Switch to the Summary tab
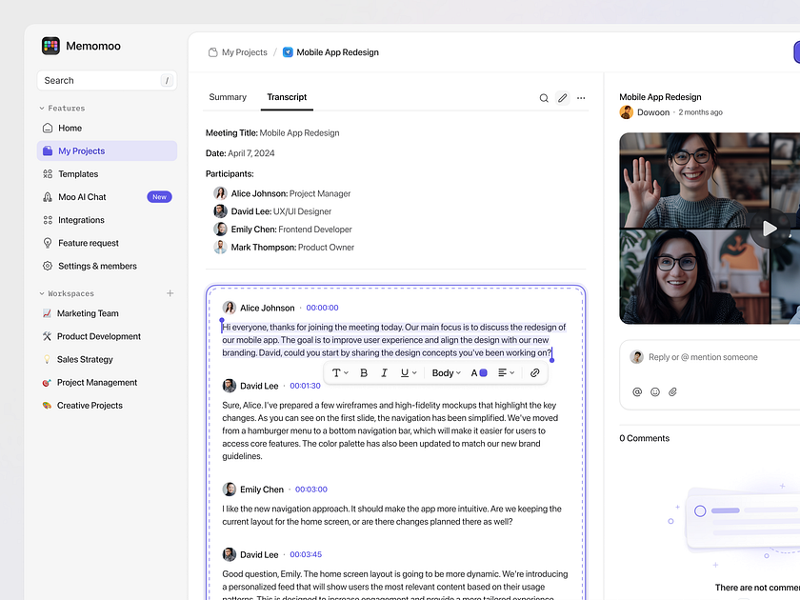The width and height of the screenshot is (800, 600). pyautogui.click(x=228, y=97)
